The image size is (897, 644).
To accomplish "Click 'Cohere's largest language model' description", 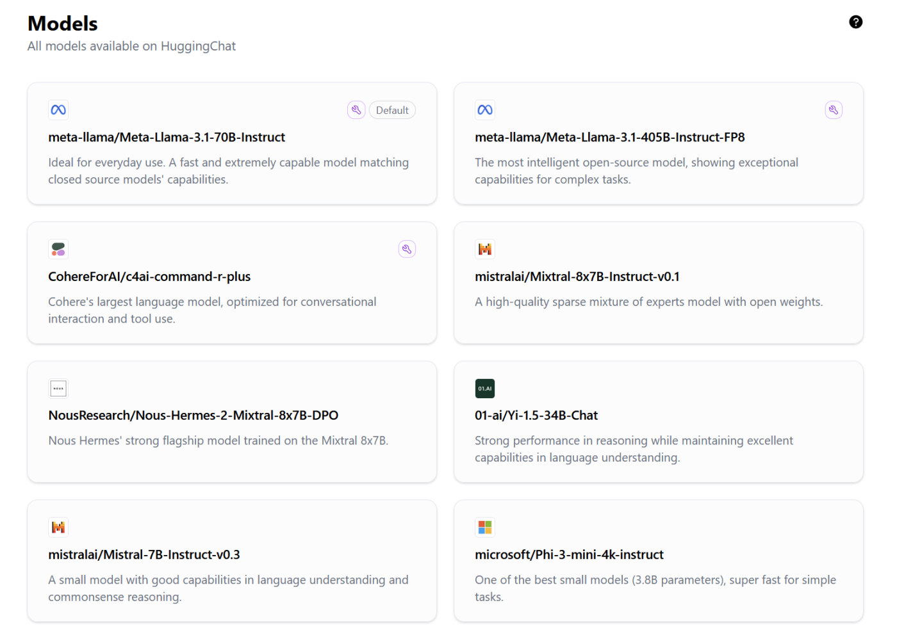I will (212, 310).
